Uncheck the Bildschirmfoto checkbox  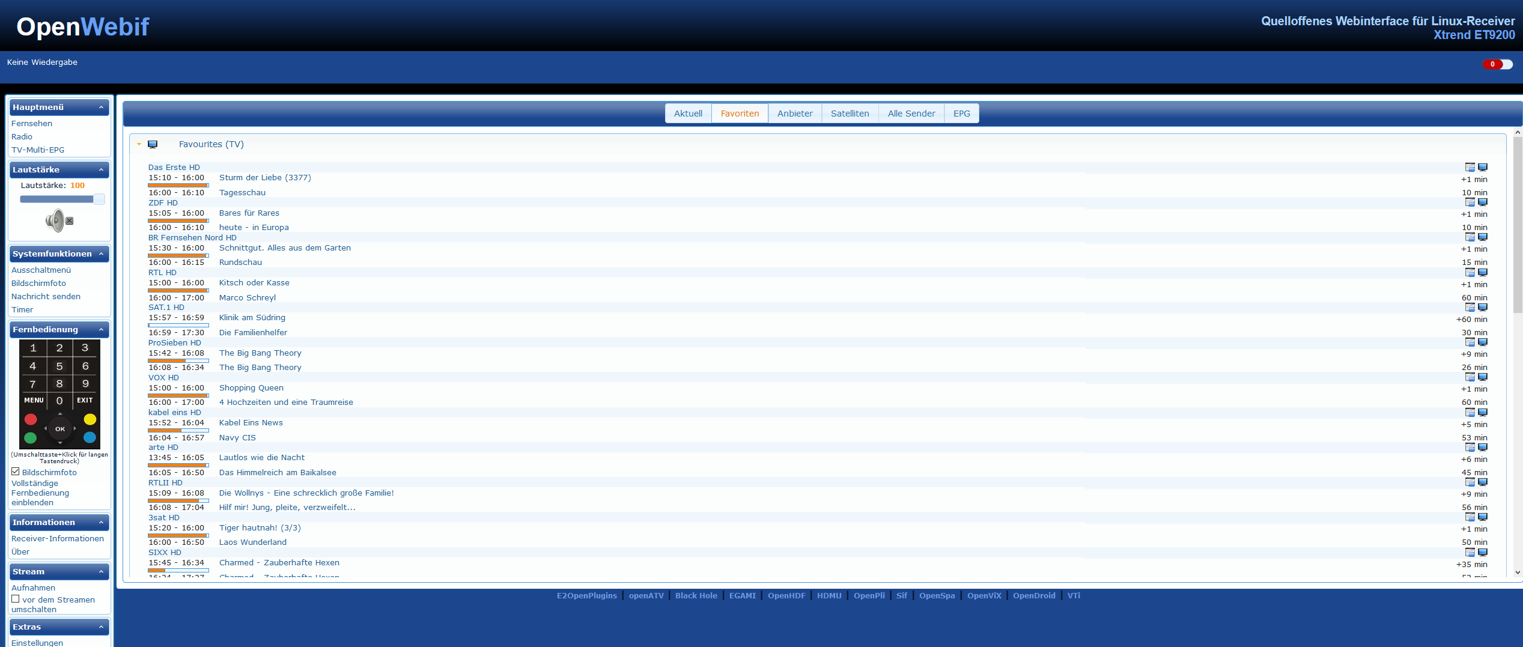(x=16, y=472)
